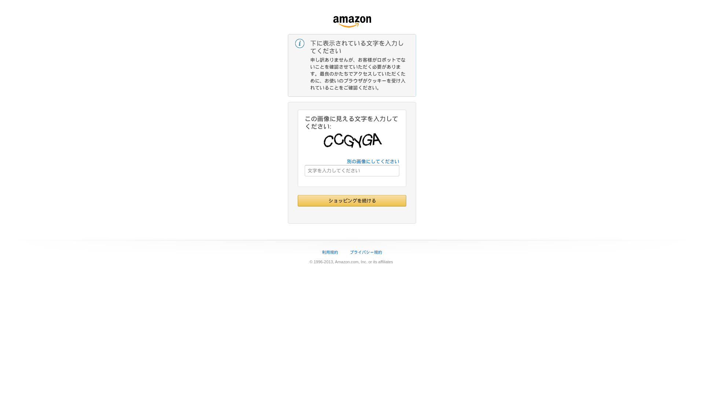Screen dimensions: 704x396
Task: Focus the 文字を入力してください text field
Action: coord(352,170)
